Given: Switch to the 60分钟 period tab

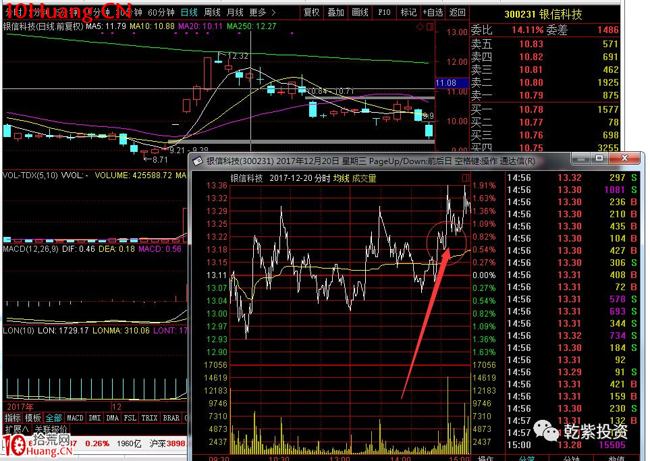Looking at the screenshot, I should [x=161, y=12].
